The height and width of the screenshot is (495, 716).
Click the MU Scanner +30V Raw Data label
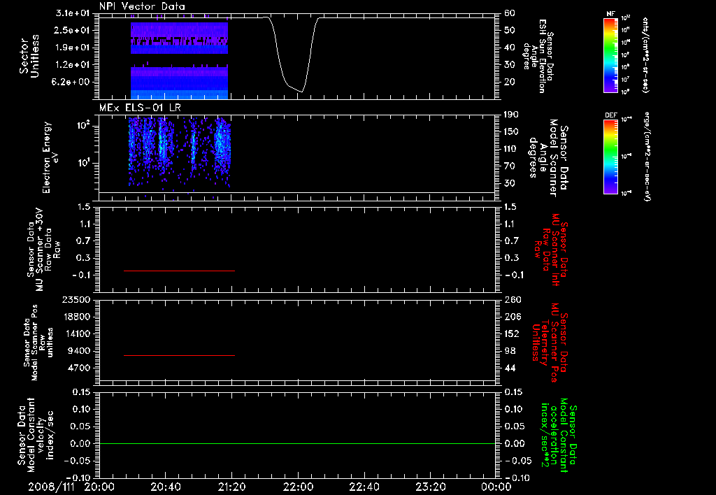pos(43,250)
